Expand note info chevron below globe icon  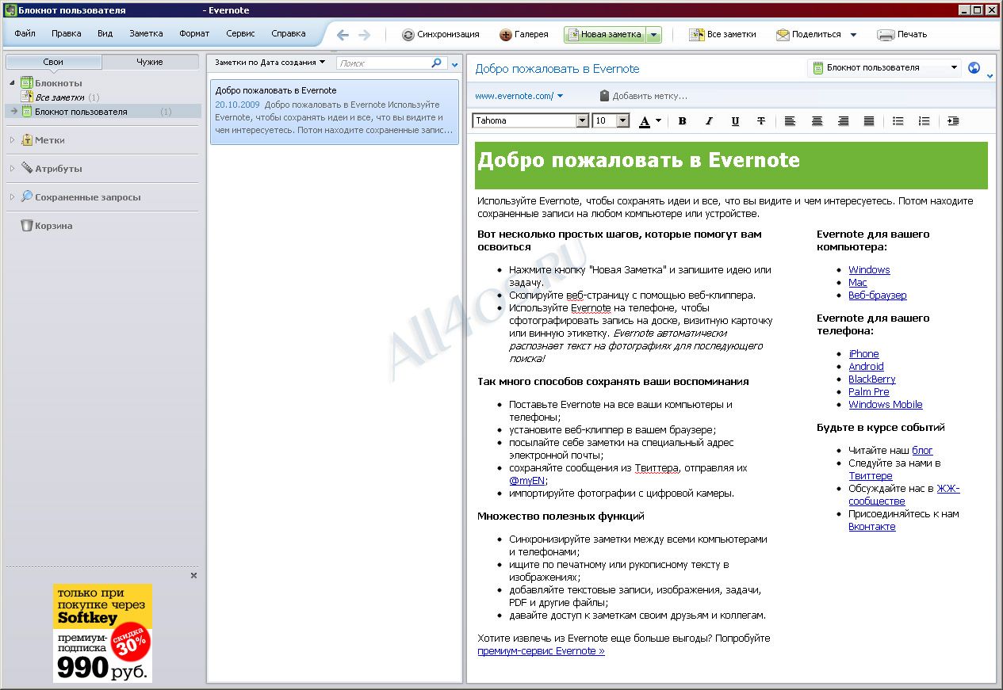point(990,76)
